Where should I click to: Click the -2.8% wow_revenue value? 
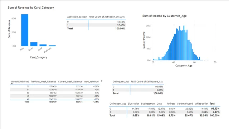click(x=96, y=96)
